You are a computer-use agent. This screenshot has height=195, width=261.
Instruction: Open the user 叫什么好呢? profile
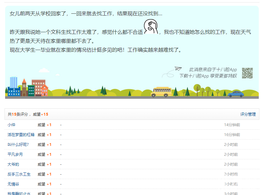tap(18, 145)
